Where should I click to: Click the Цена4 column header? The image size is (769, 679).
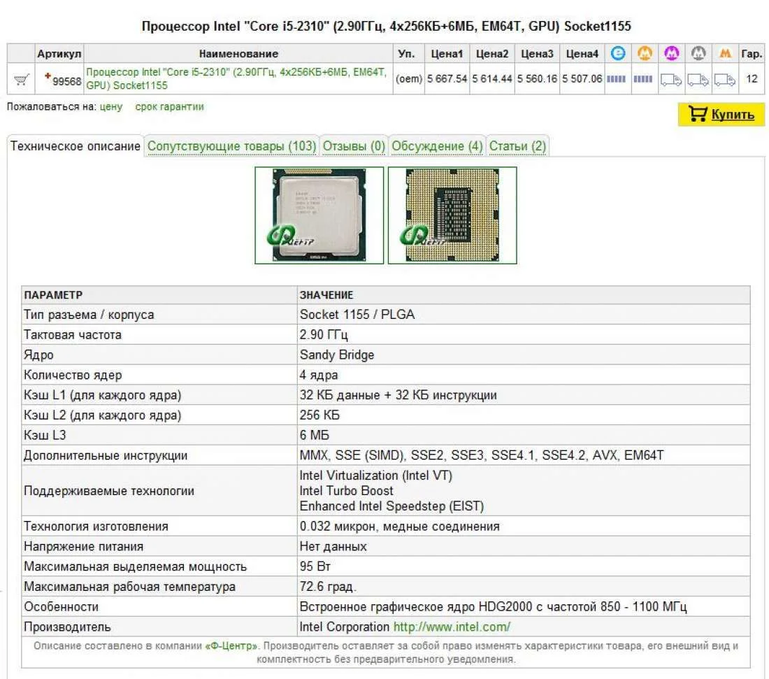click(x=582, y=54)
